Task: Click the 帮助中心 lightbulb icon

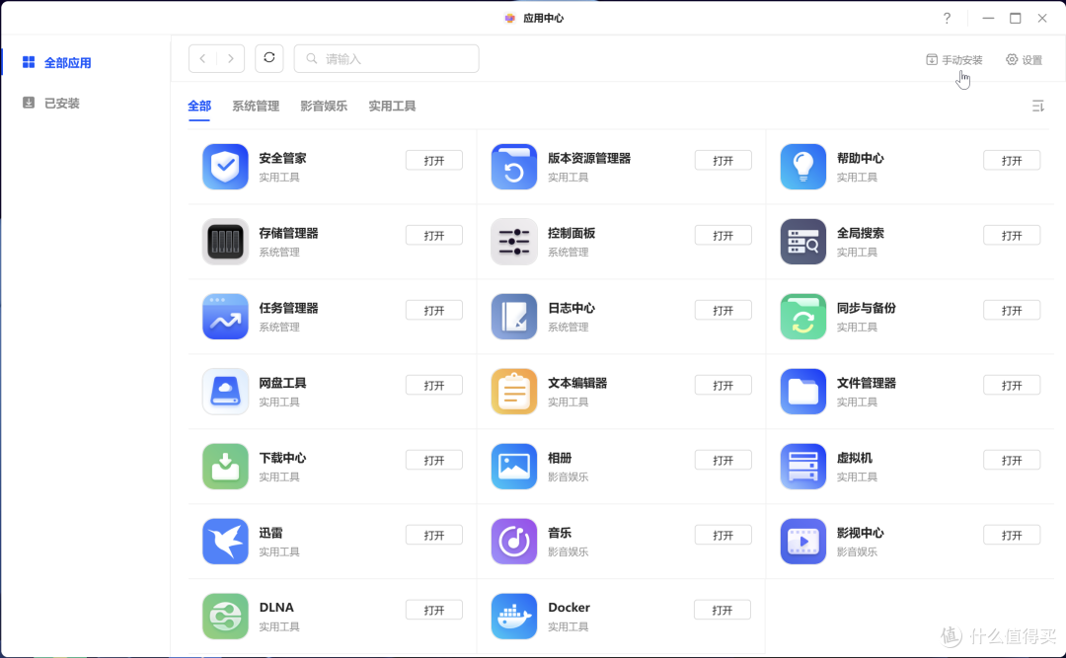Action: (x=802, y=167)
